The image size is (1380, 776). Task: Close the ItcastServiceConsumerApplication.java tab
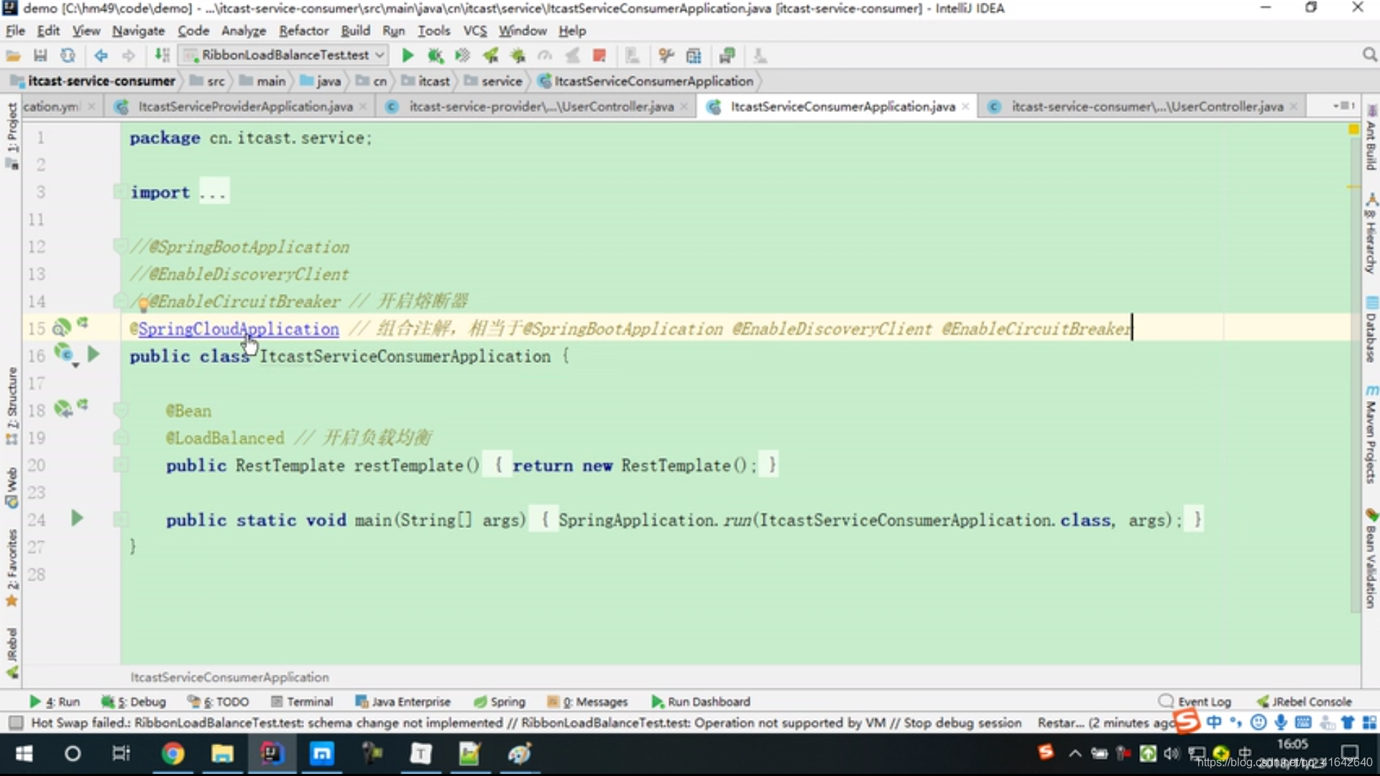click(965, 106)
